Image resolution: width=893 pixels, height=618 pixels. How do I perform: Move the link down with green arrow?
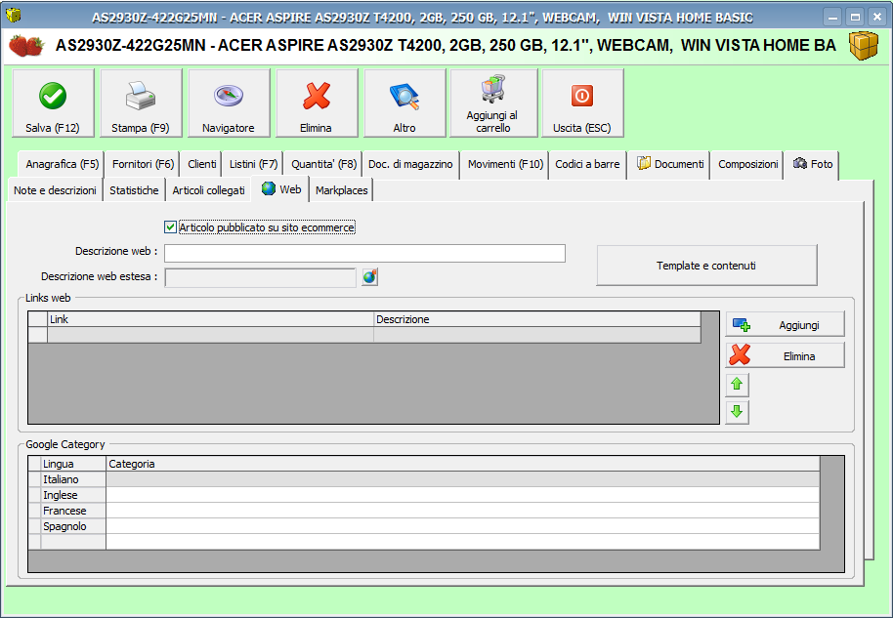737,412
